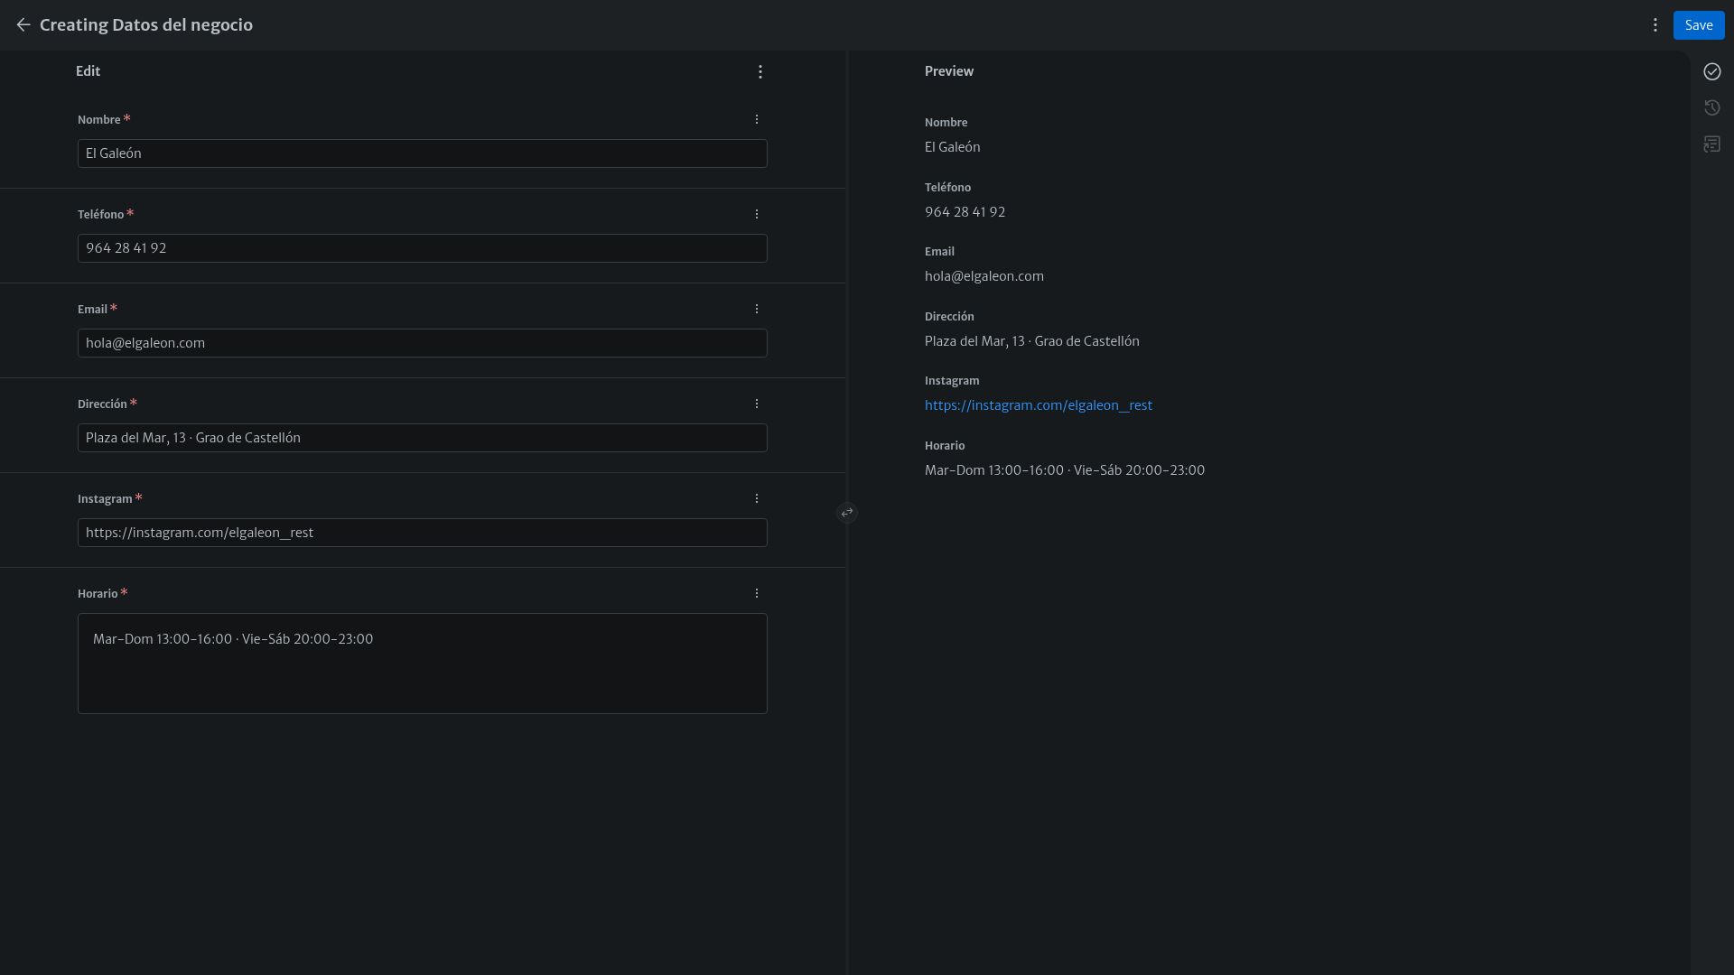Open the revision history panel icon
Screen dimensions: 1734x975
coord(1712,107)
